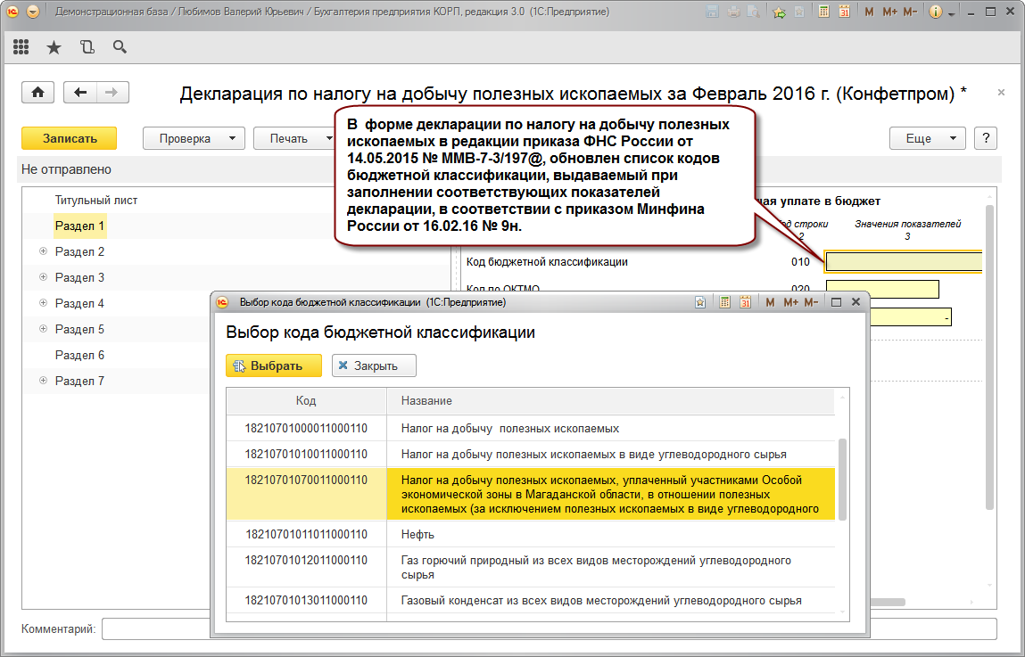Select Титульный лист in the section tree
The width and height of the screenshot is (1025, 657).
click(x=96, y=201)
